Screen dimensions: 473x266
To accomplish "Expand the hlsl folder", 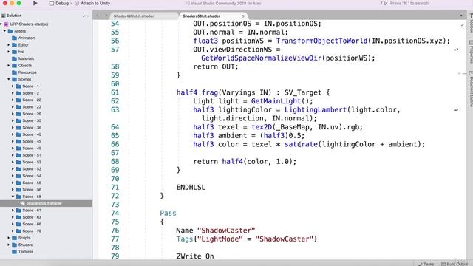I will [9, 52].
